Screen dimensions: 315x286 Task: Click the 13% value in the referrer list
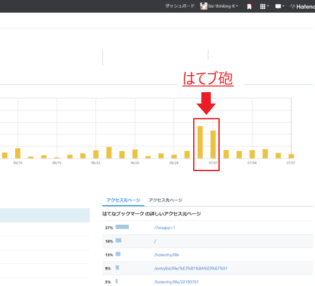109,255
